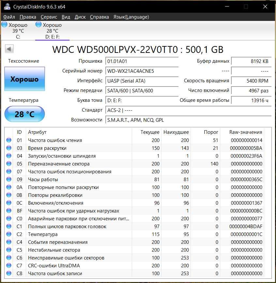Click the serial number field WD-WX21AC4ACNE5
276x283 pixels.
tap(142, 71)
